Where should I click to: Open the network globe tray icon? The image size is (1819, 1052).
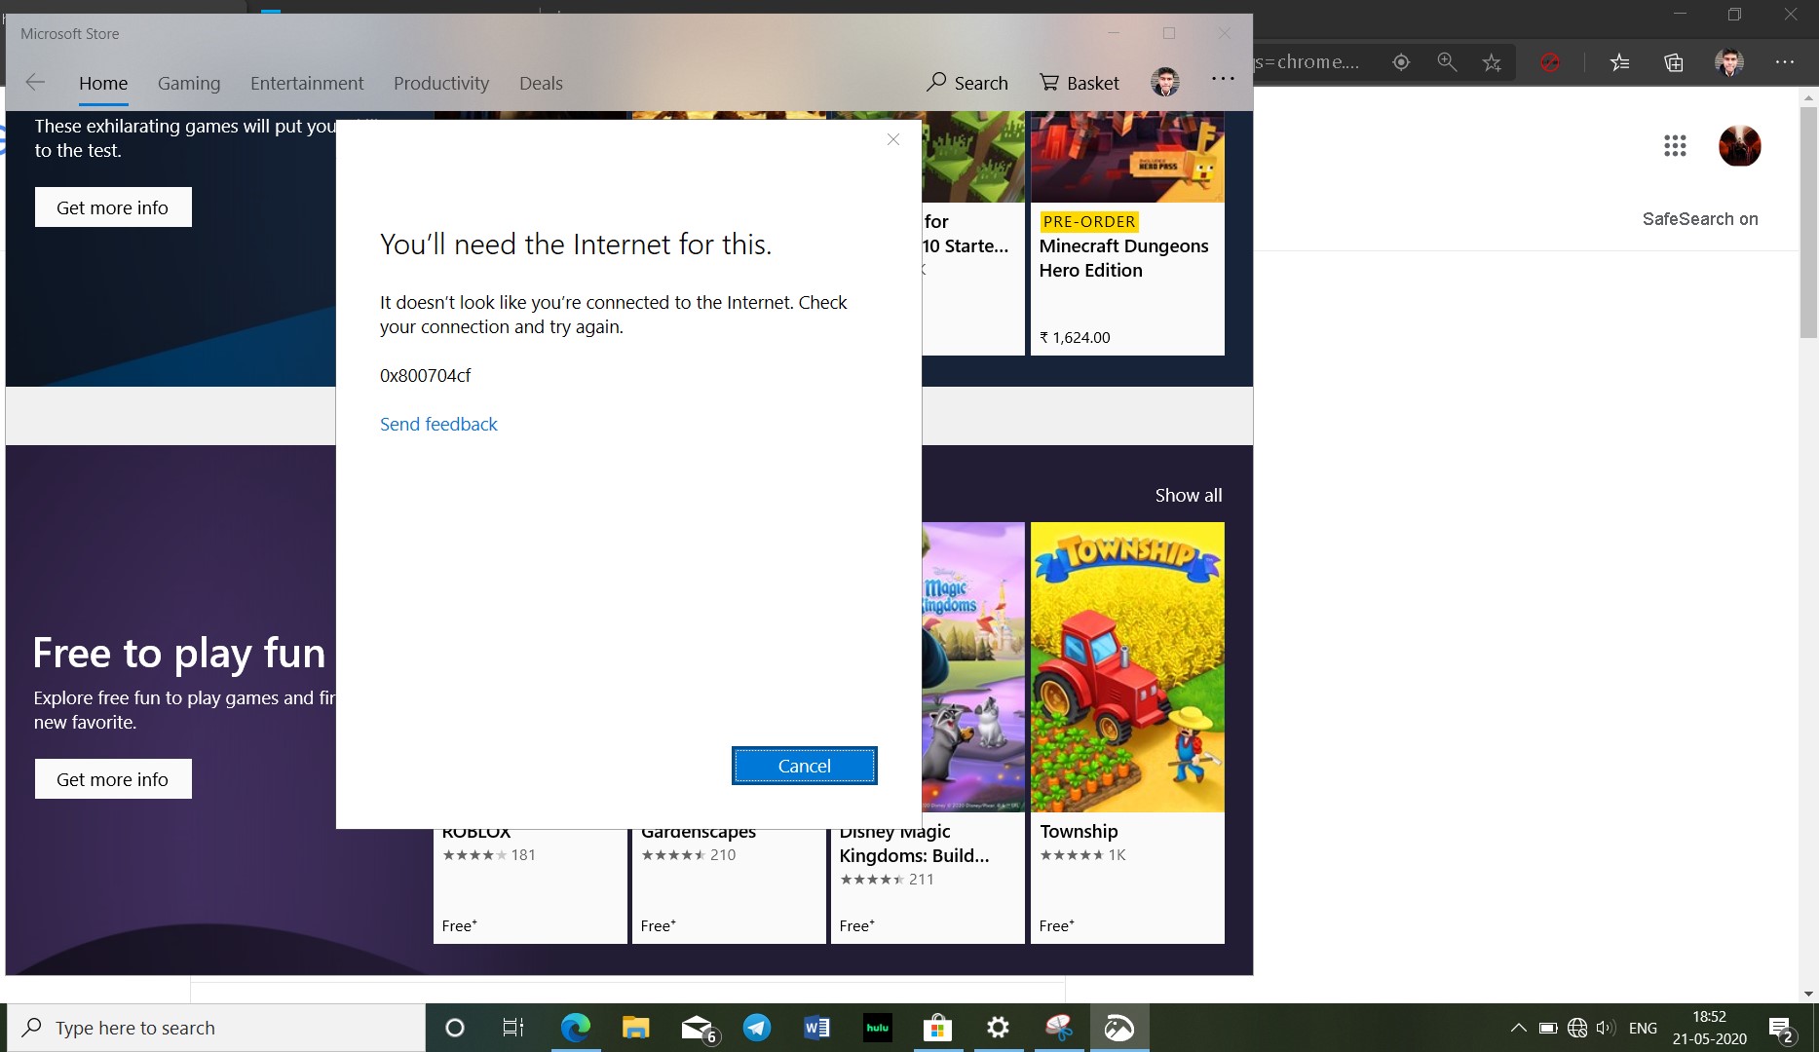(1577, 1028)
